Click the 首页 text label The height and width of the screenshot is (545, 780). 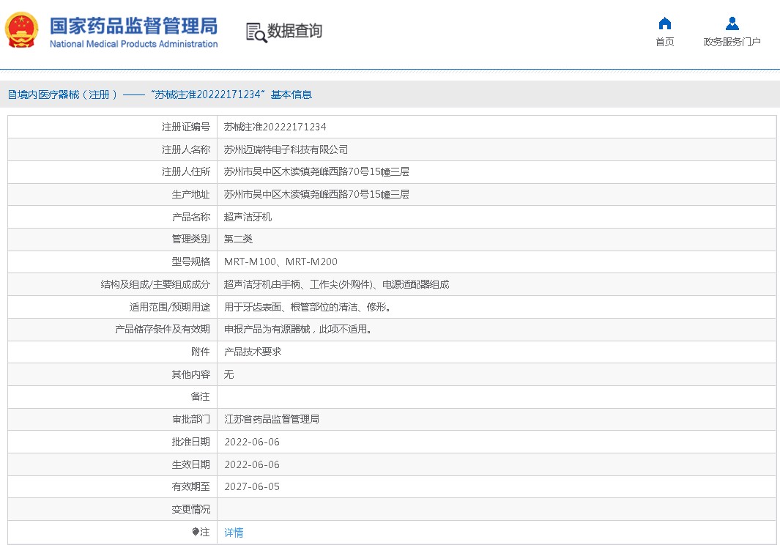coord(664,42)
